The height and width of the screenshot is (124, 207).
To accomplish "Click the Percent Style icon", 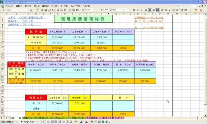I will coord(166,10).
